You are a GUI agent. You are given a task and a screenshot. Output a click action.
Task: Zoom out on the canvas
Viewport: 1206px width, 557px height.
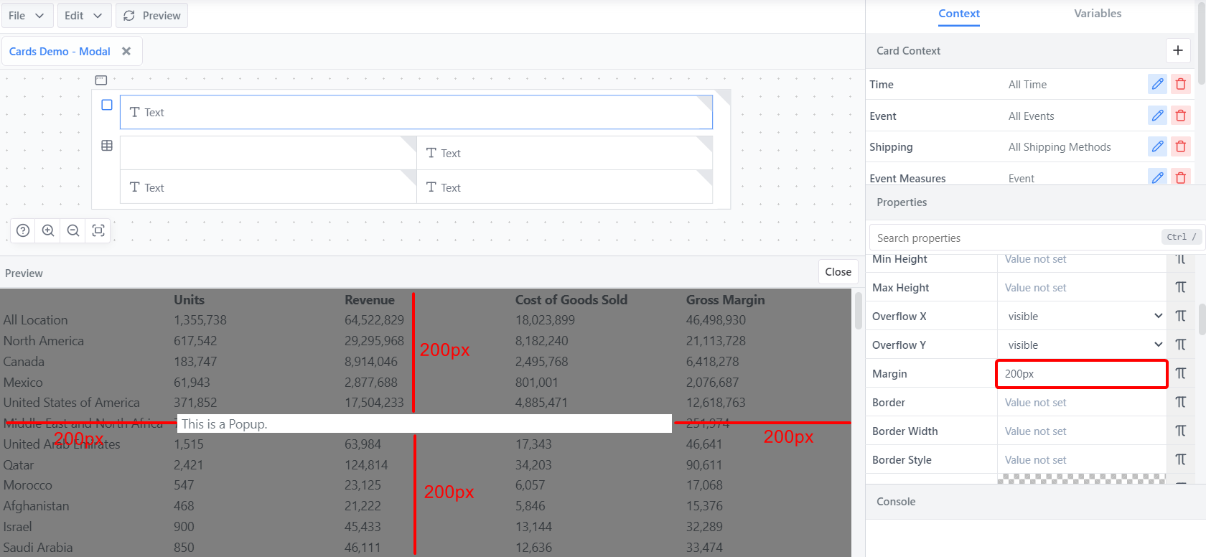coord(73,230)
